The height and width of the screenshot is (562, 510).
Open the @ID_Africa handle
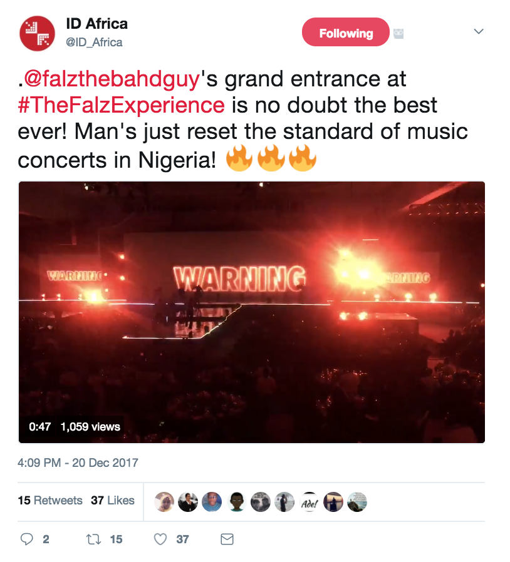pyautogui.click(x=94, y=43)
